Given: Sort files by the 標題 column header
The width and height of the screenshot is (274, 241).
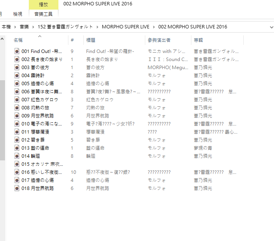Looking at the screenshot, I should [91, 40].
